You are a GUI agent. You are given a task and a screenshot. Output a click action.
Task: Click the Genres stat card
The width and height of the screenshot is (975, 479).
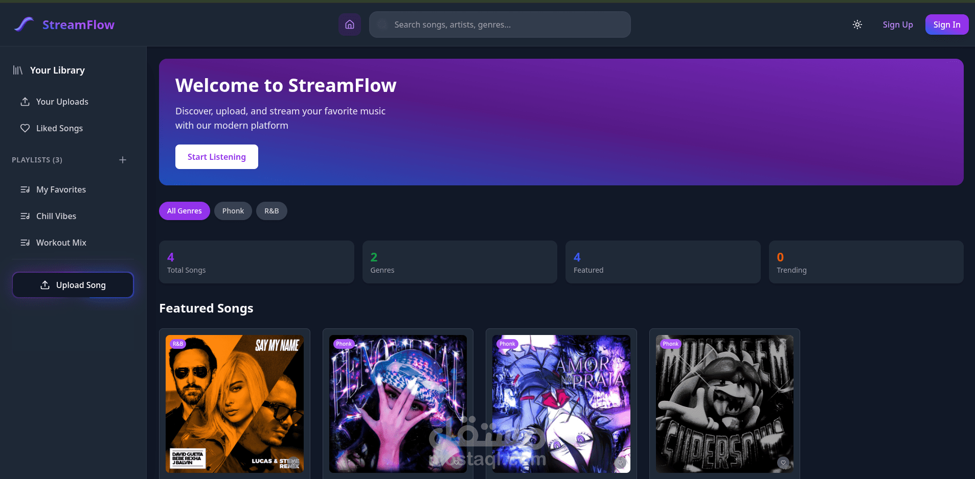[460, 262]
